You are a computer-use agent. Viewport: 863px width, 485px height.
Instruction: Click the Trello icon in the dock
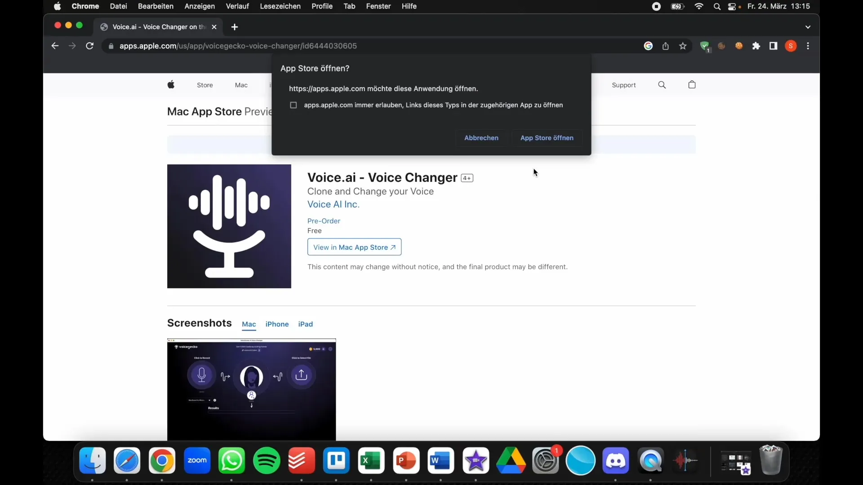coord(337,461)
